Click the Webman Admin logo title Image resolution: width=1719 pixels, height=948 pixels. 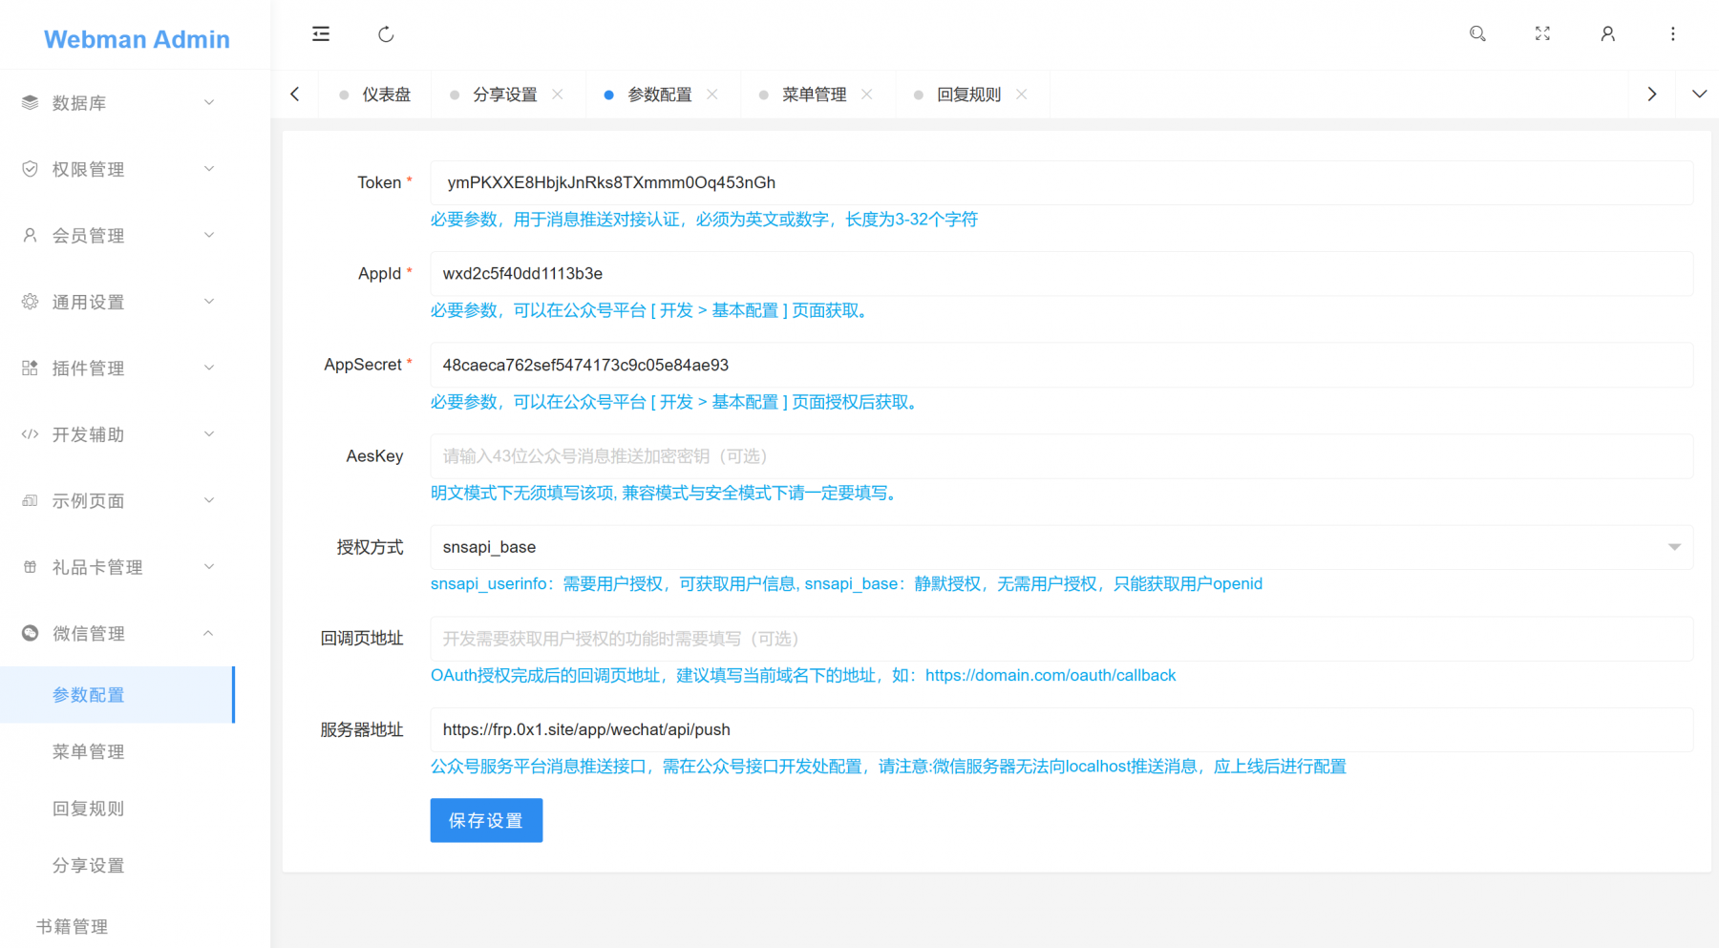pos(137,39)
